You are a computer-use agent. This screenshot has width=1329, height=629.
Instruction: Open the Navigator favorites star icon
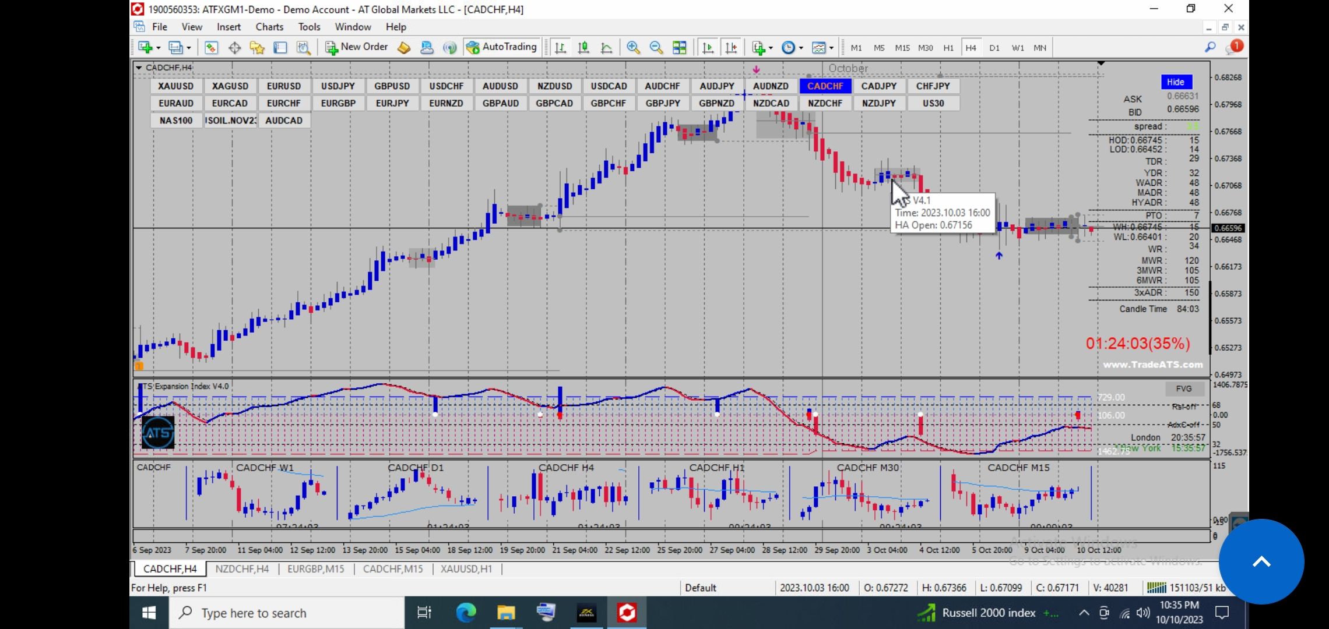[x=257, y=48]
